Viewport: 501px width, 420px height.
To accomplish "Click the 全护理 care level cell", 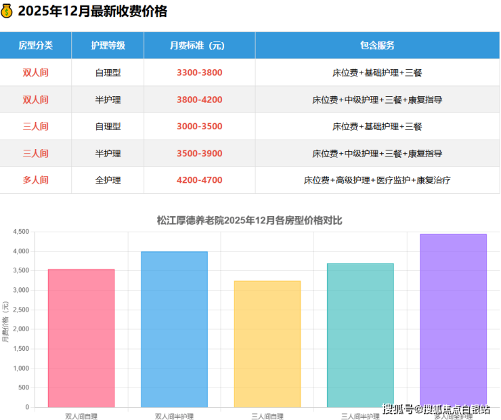I will pos(108,180).
